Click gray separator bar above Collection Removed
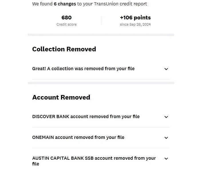This screenshot has height=172, width=202. tap(101, 35)
